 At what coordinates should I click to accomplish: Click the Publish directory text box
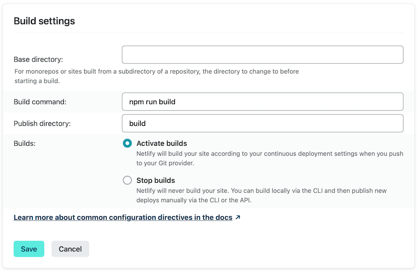coord(262,124)
